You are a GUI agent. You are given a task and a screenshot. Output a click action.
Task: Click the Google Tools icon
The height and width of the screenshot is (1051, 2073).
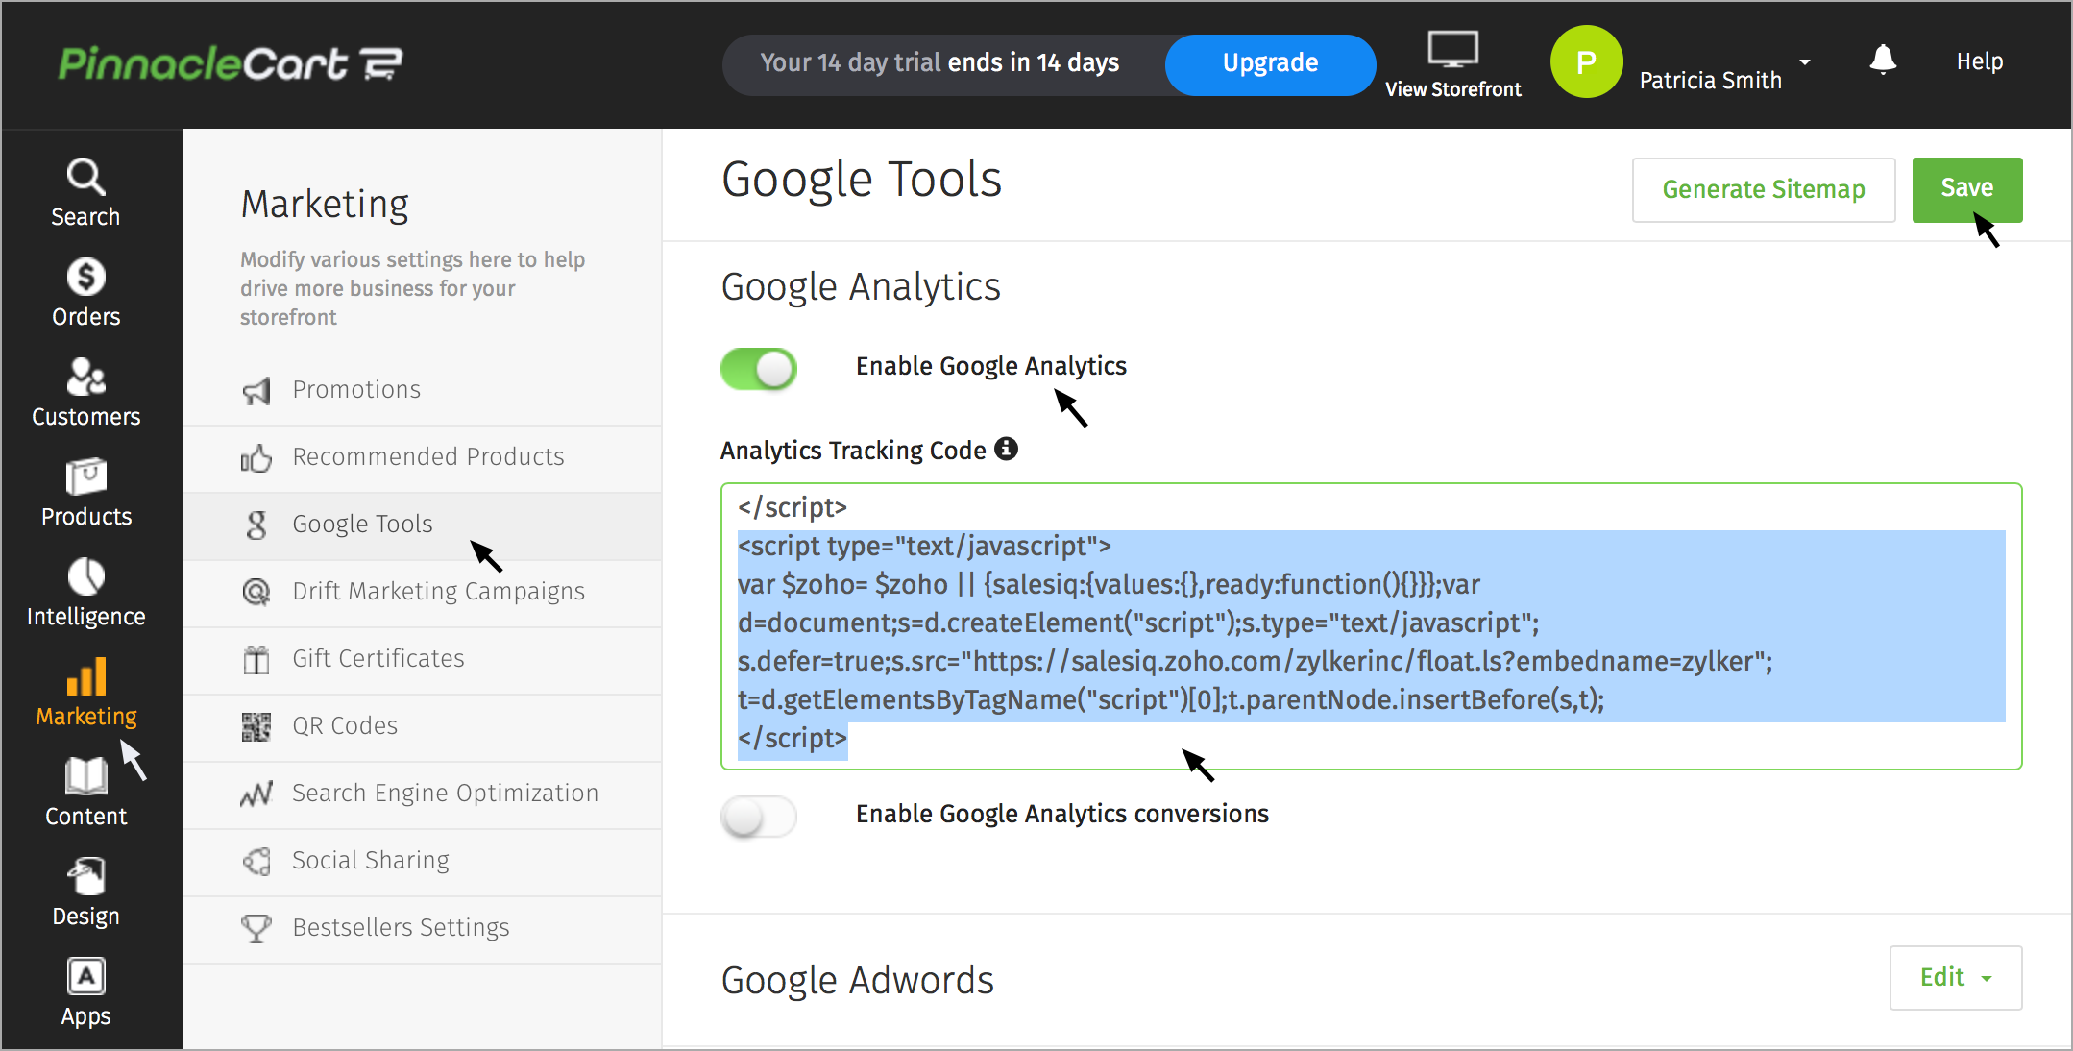pos(256,525)
